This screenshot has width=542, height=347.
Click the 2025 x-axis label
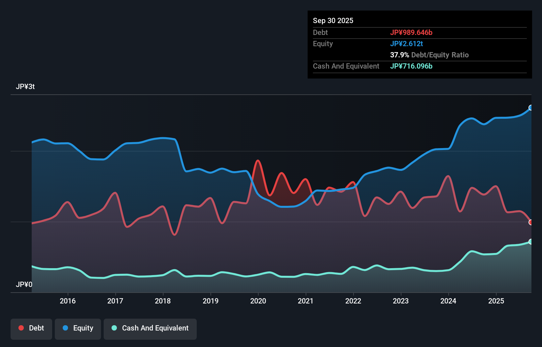coord(496,301)
